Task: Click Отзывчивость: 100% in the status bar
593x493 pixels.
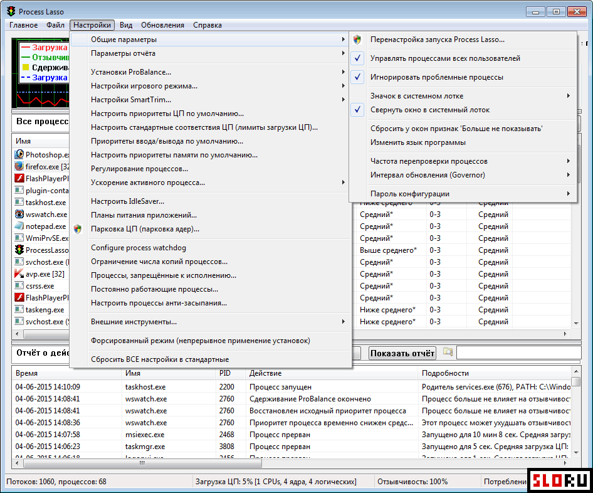Action: (x=412, y=482)
